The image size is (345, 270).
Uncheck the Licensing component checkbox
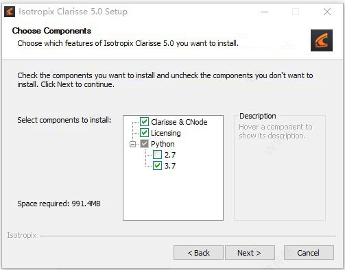click(x=144, y=133)
